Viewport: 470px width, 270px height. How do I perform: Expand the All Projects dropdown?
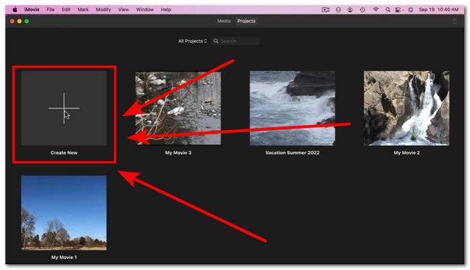(x=193, y=41)
